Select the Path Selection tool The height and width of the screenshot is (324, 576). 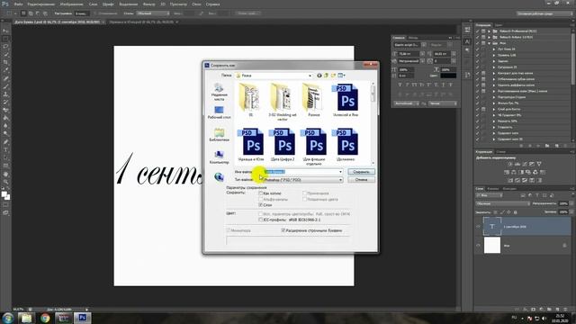[5, 157]
